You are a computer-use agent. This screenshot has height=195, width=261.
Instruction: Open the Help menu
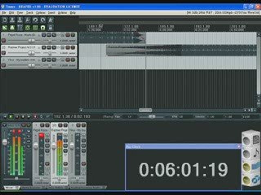point(73,13)
